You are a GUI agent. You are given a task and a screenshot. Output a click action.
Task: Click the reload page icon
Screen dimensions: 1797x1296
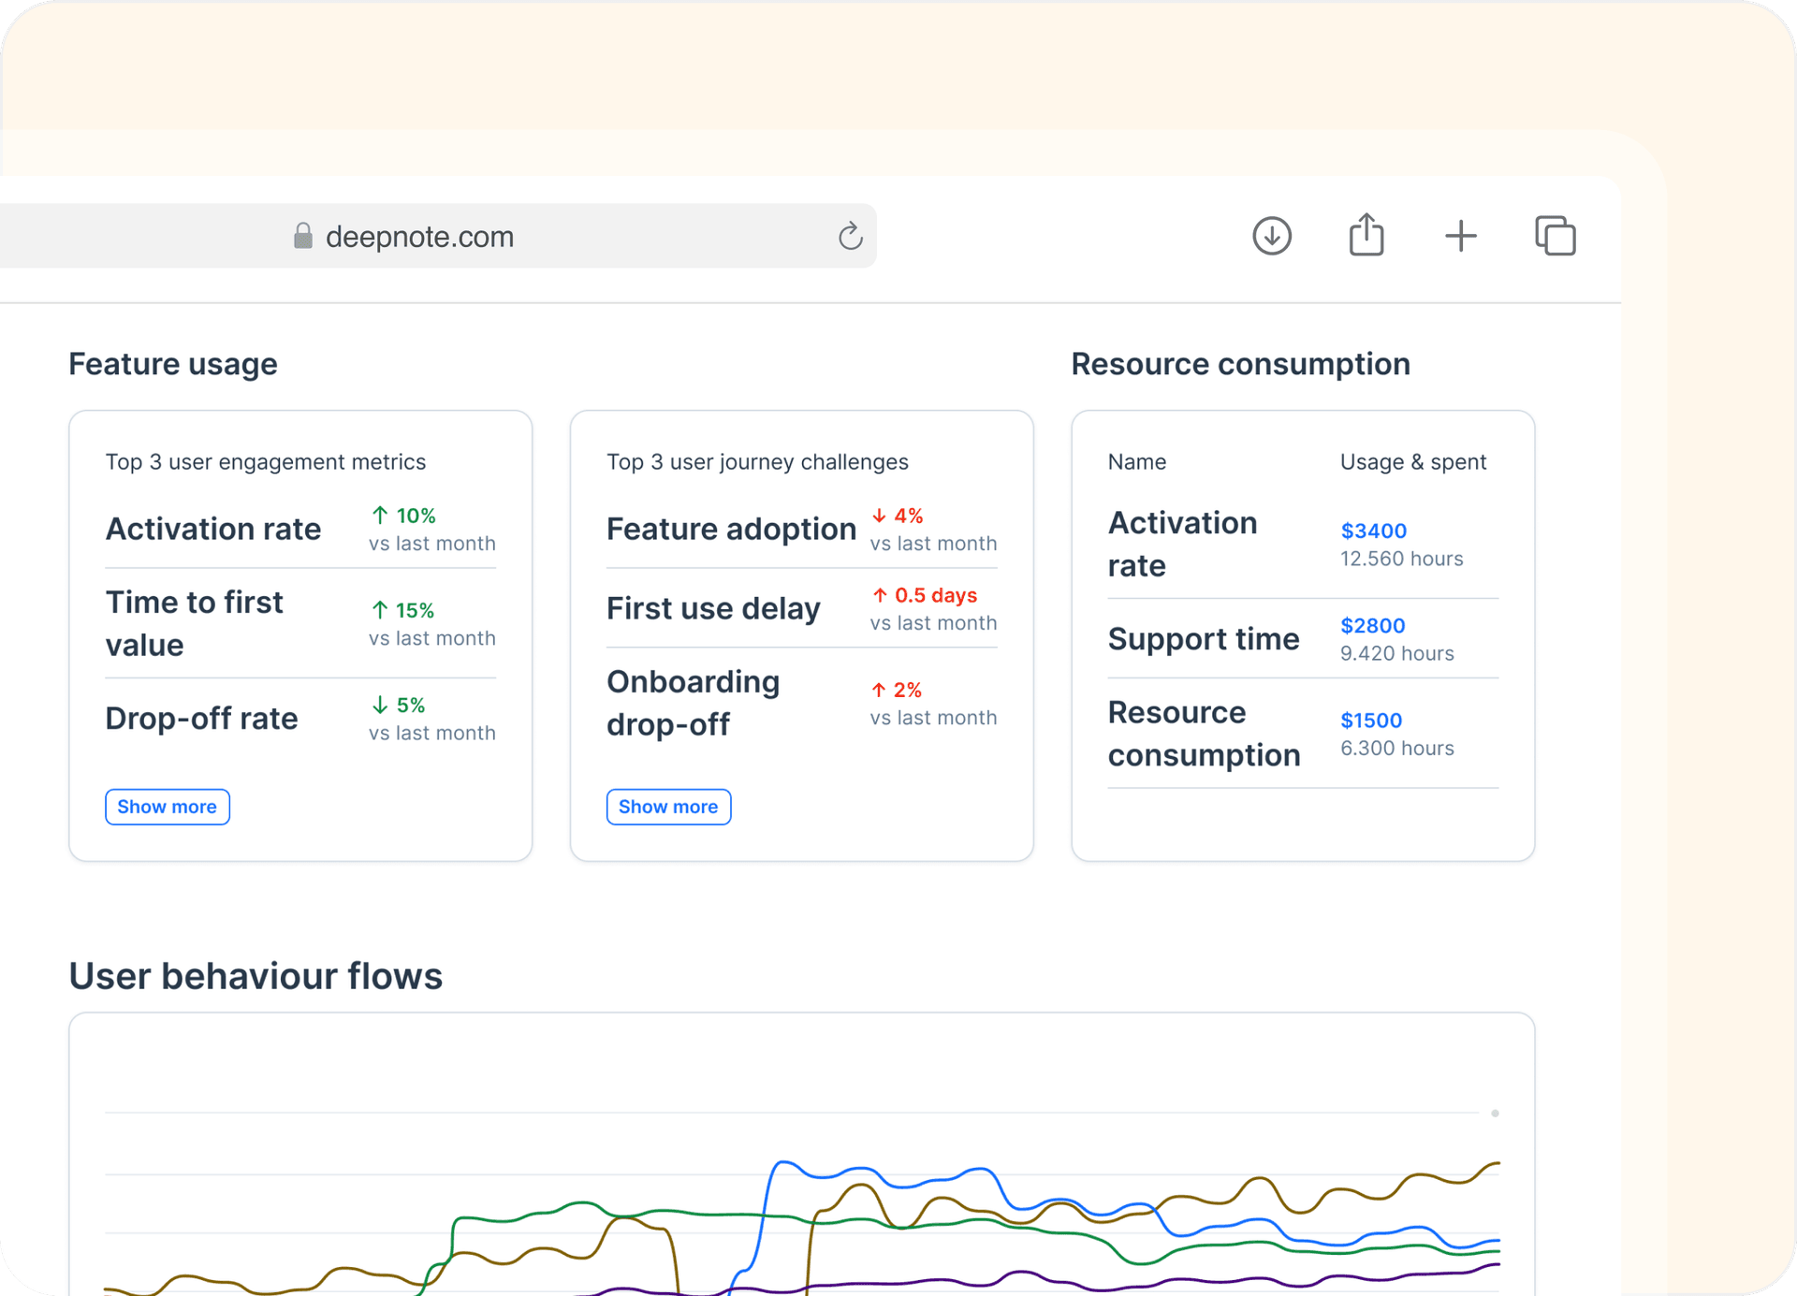pos(850,237)
